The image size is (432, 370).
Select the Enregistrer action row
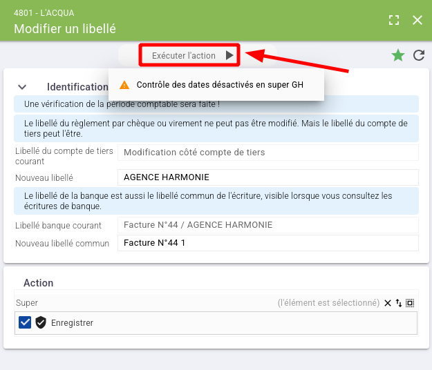point(216,323)
